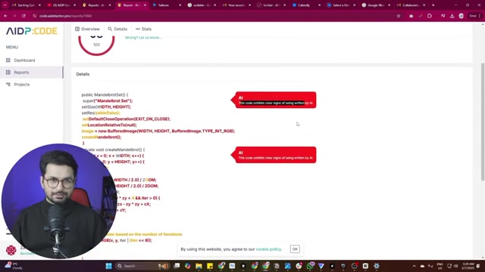The height and width of the screenshot is (272, 485).
Task: Click the AIDP:CODE logo
Action: tap(32, 31)
